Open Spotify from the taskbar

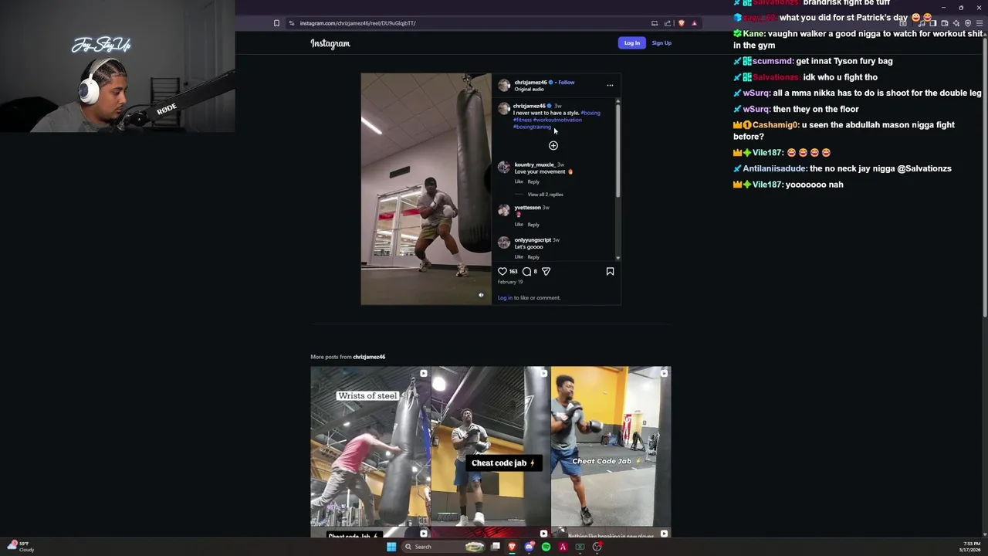(546, 547)
